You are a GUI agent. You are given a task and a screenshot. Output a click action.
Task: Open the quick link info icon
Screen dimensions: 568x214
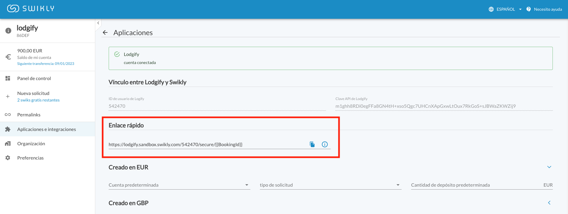click(325, 144)
